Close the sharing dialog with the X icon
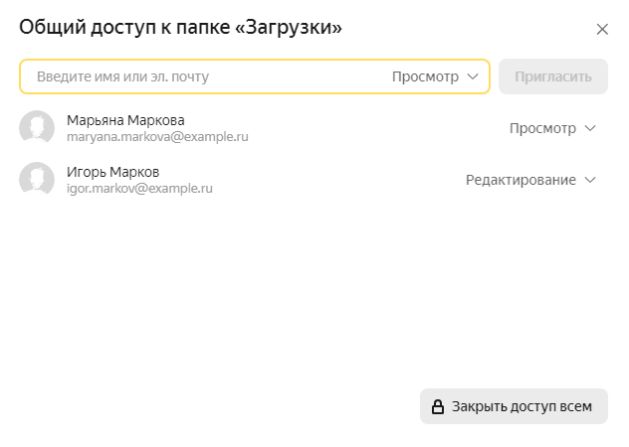 [x=602, y=29]
